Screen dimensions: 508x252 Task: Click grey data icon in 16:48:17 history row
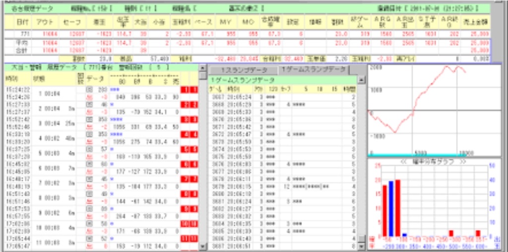point(88,179)
